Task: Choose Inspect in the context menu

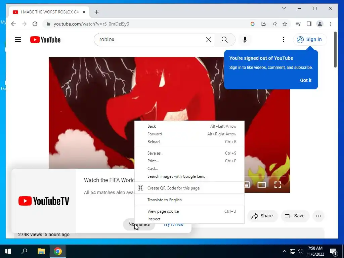Action: 189,219
